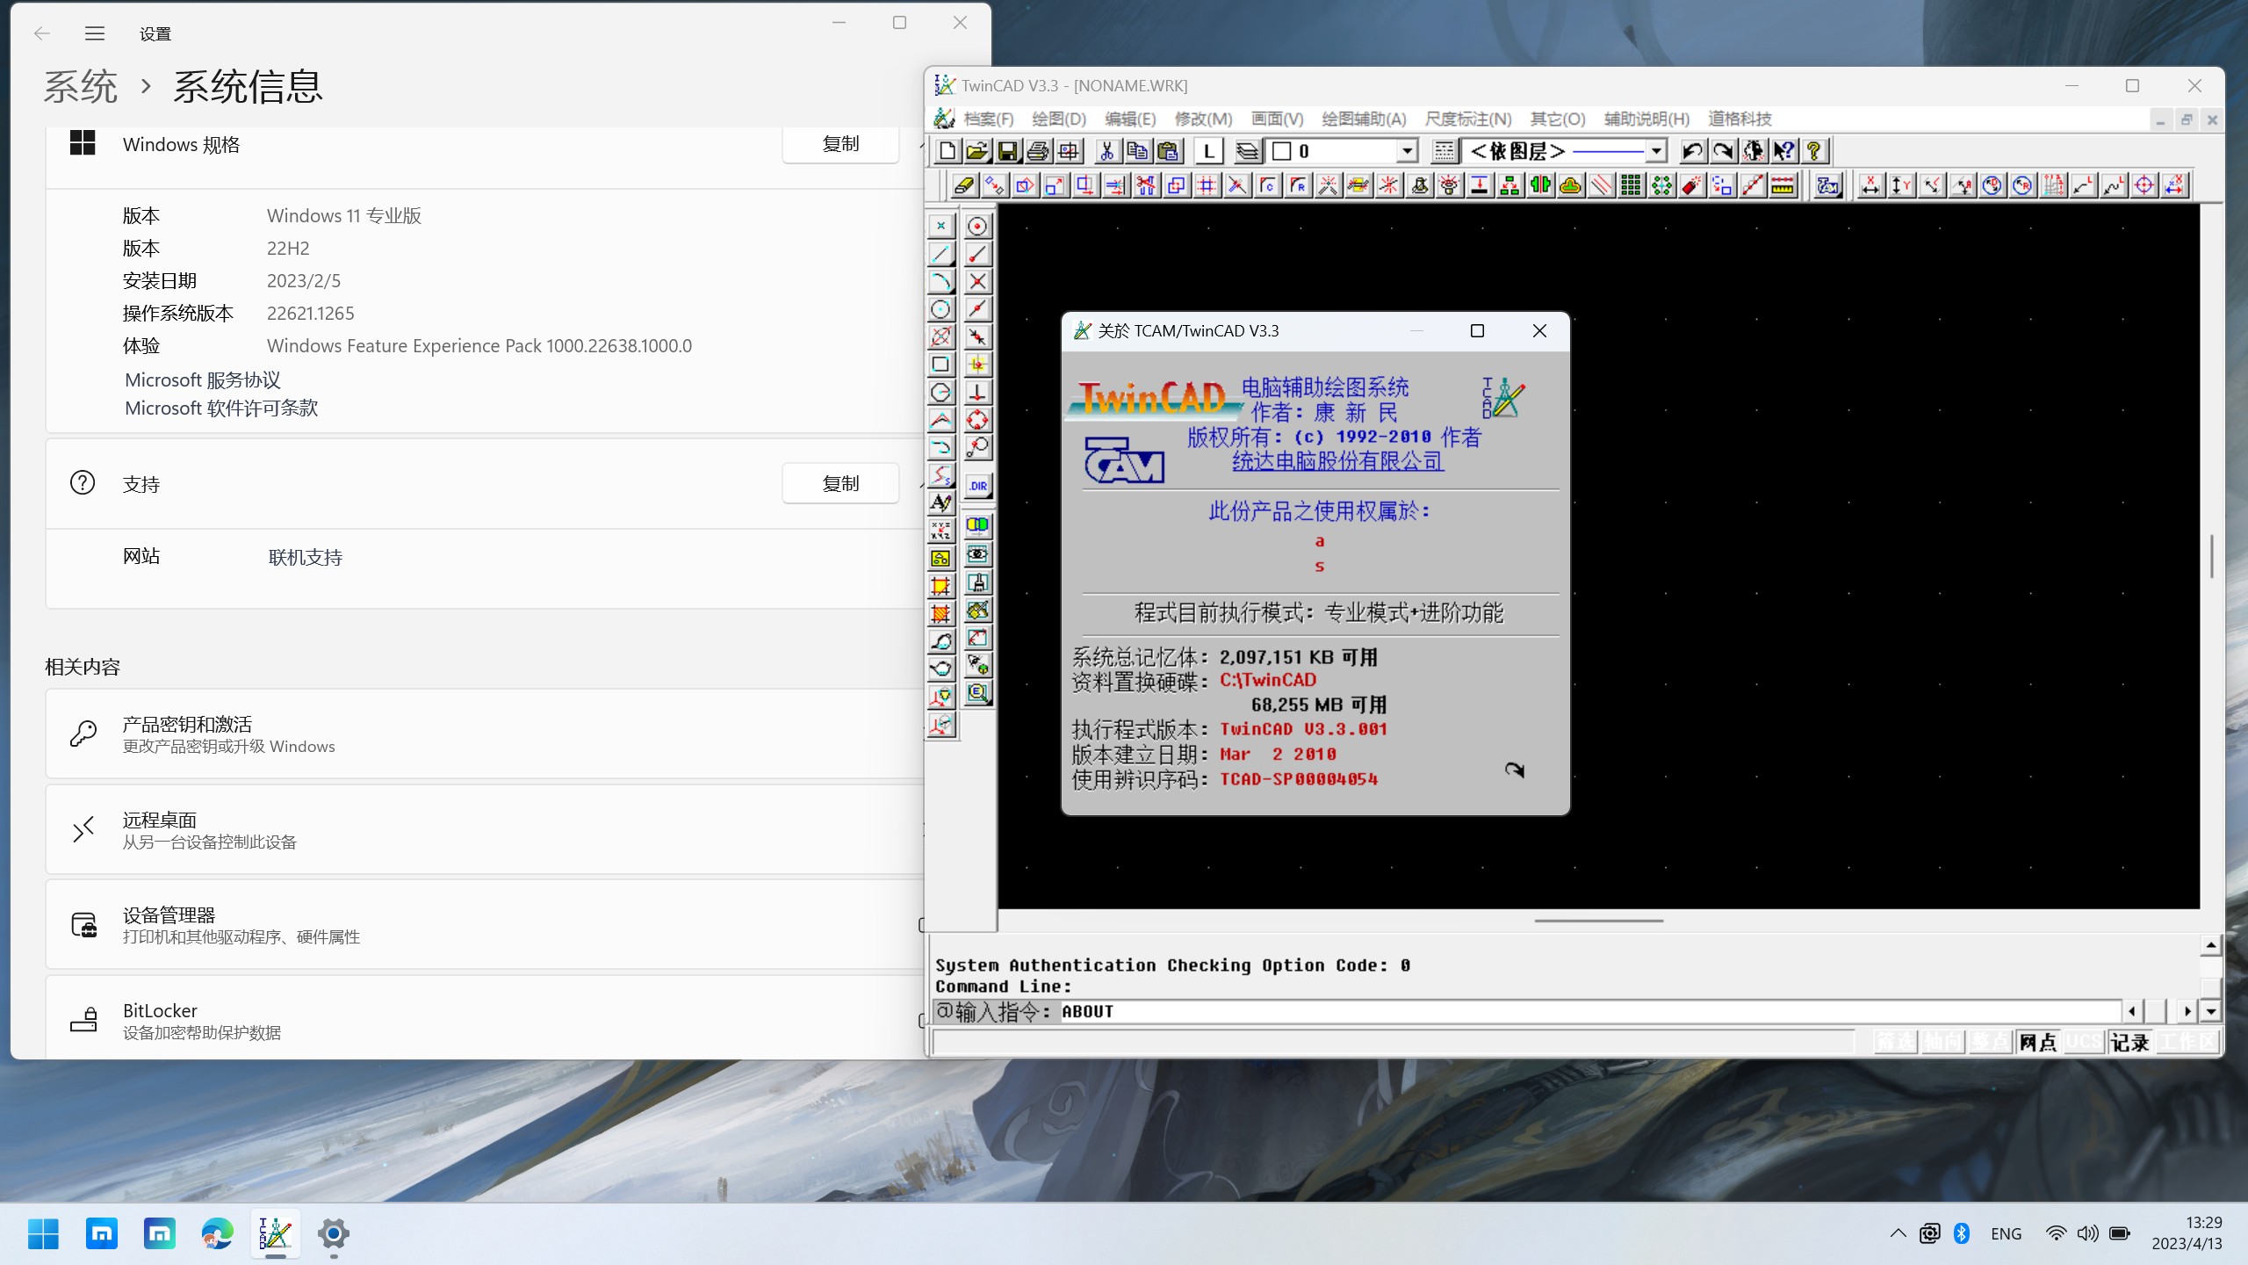Open the 统达电脑股份有限公司 link
The image size is (2248, 1265).
point(1337,461)
